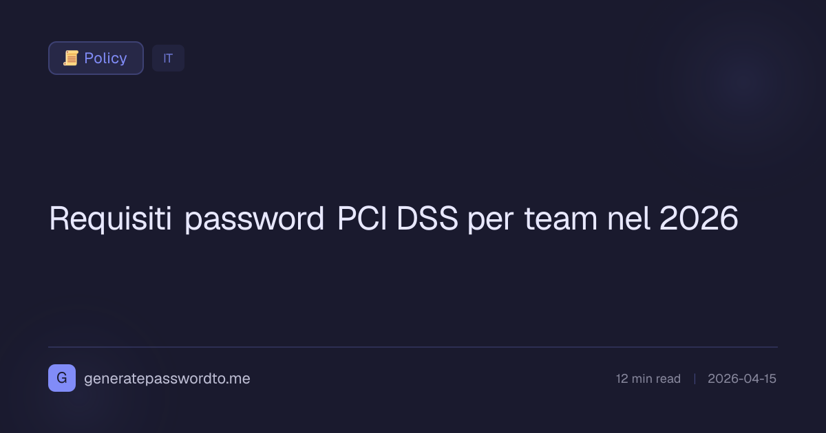Select the Policy category badge
This screenshot has height=433, width=826.
[x=96, y=58]
